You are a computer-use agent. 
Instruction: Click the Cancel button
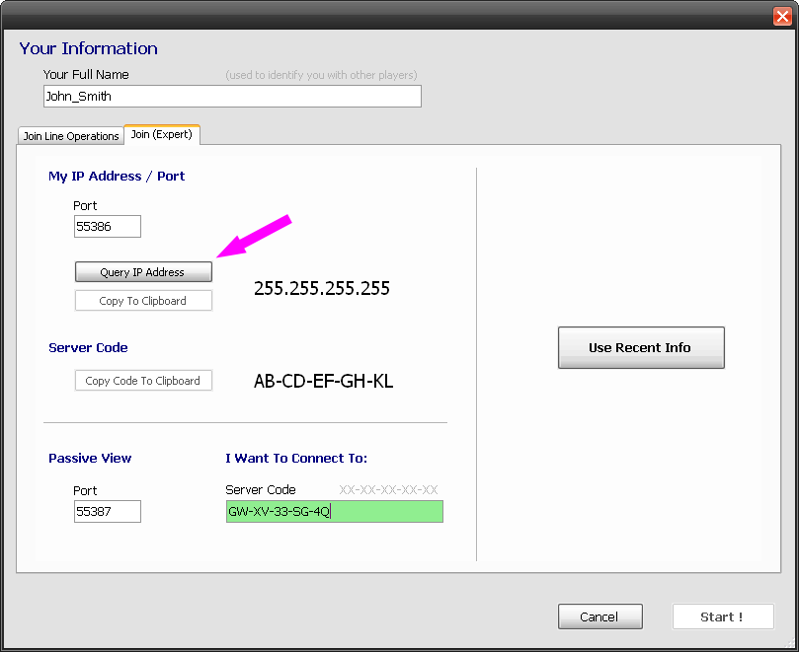tap(599, 616)
